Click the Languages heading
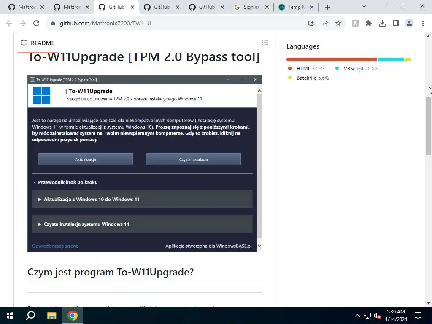The height and width of the screenshot is (324, 432). [x=303, y=46]
